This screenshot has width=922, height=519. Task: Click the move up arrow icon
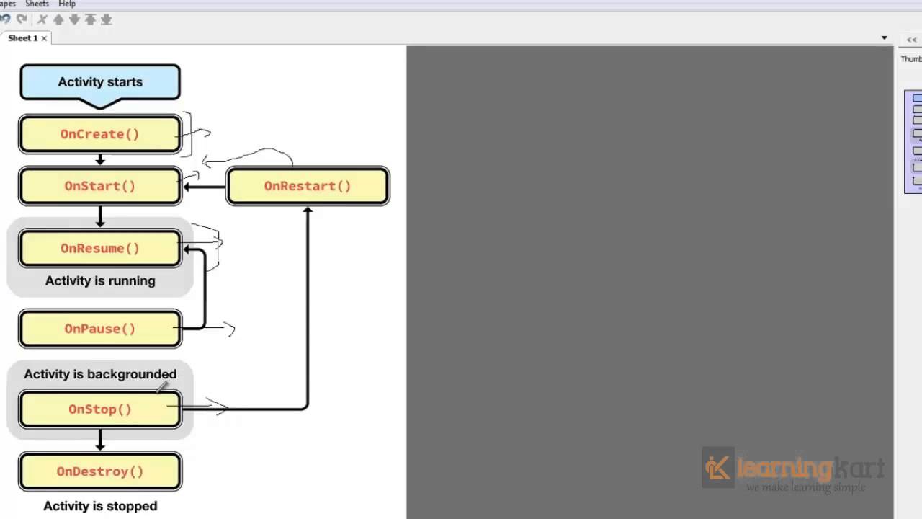click(x=58, y=19)
